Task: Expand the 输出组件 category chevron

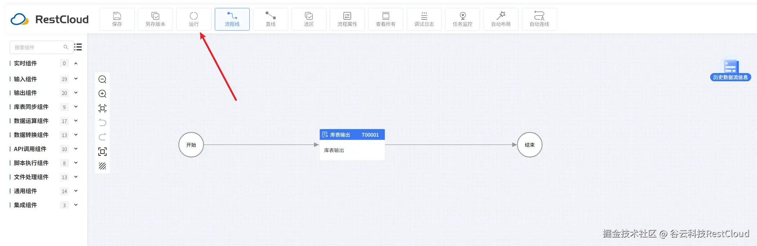Action: 76,93
